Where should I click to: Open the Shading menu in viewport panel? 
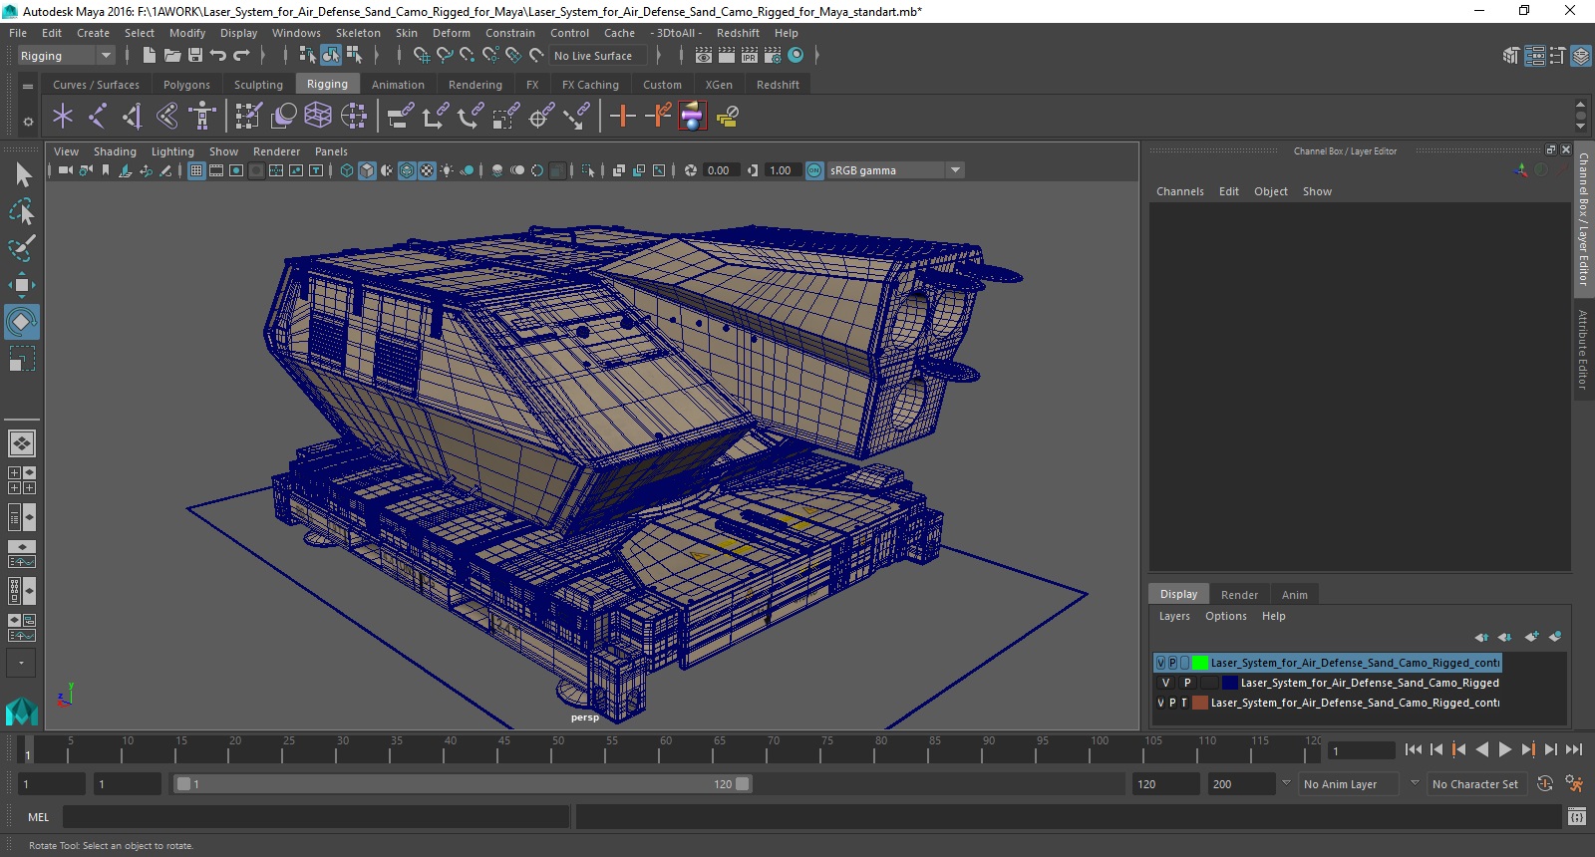(x=115, y=151)
